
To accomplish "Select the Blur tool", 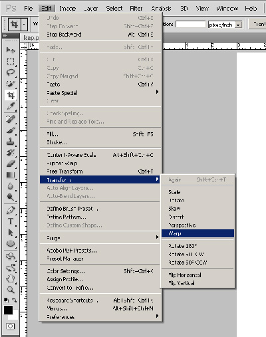I will click(x=11, y=186).
